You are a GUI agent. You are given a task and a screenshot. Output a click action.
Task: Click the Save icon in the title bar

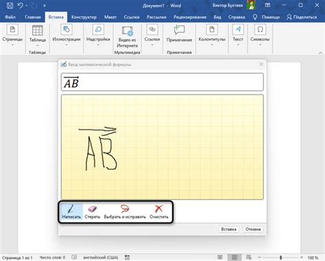coord(10,5)
